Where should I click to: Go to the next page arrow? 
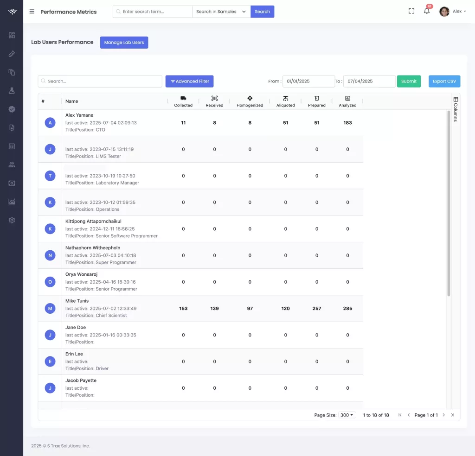[x=444, y=415]
